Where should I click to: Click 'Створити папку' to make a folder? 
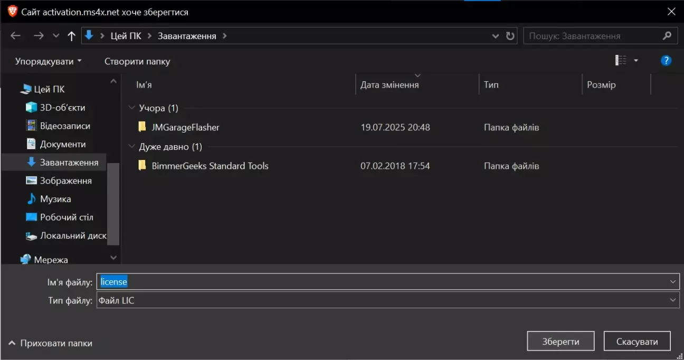[x=137, y=61]
